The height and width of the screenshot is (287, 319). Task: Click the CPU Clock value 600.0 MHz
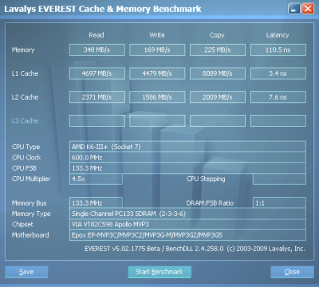187,157
